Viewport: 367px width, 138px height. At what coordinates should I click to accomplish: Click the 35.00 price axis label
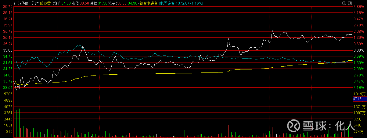(x=8, y=50)
